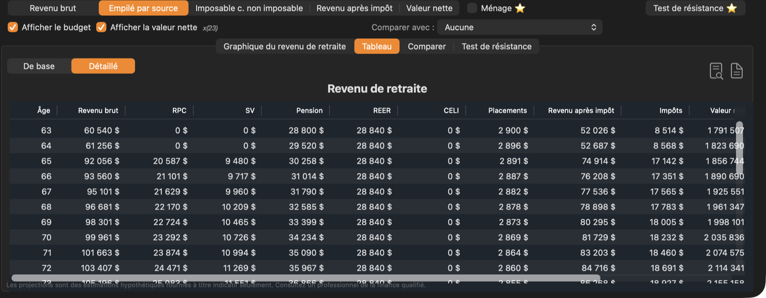
Task: Click the Placements column header
Action: tap(507, 110)
